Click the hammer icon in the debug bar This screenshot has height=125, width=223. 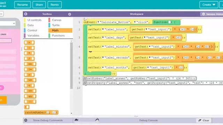(97, 120)
